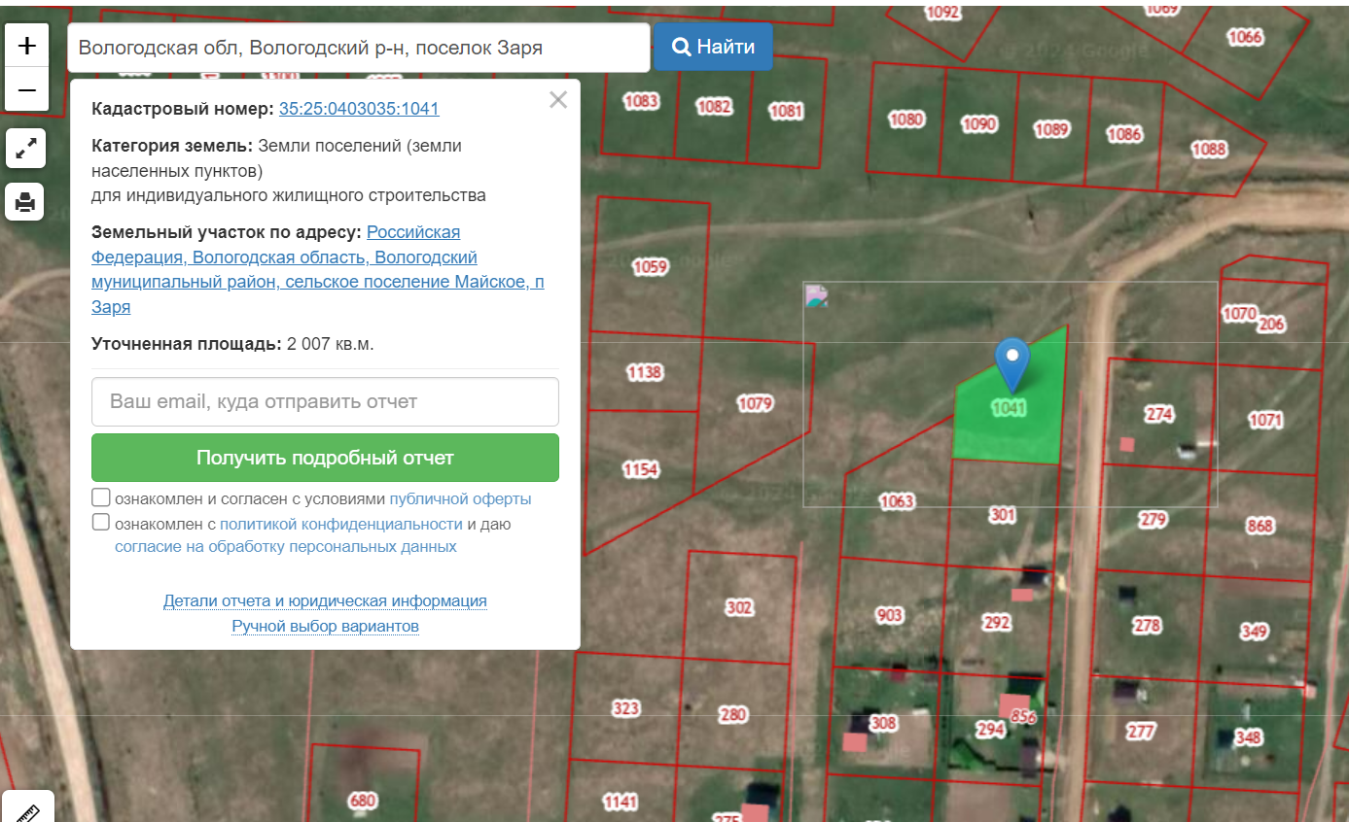Pick parcel label 279
The width and height of the screenshot is (1349, 822).
pos(1153,519)
